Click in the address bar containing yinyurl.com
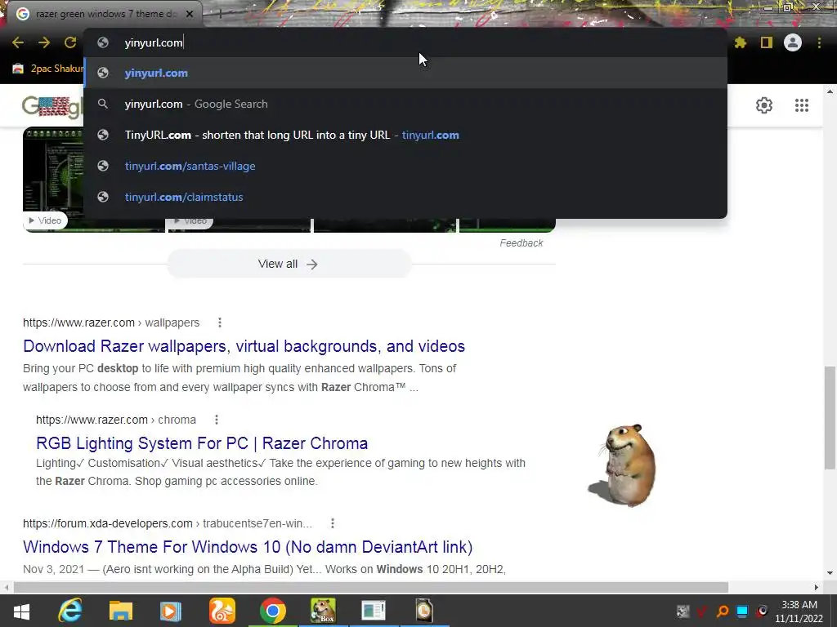This screenshot has width=837, height=627. (405, 42)
